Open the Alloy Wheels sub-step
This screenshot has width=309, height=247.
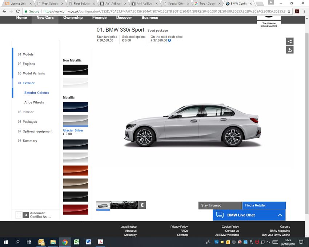pos(34,102)
